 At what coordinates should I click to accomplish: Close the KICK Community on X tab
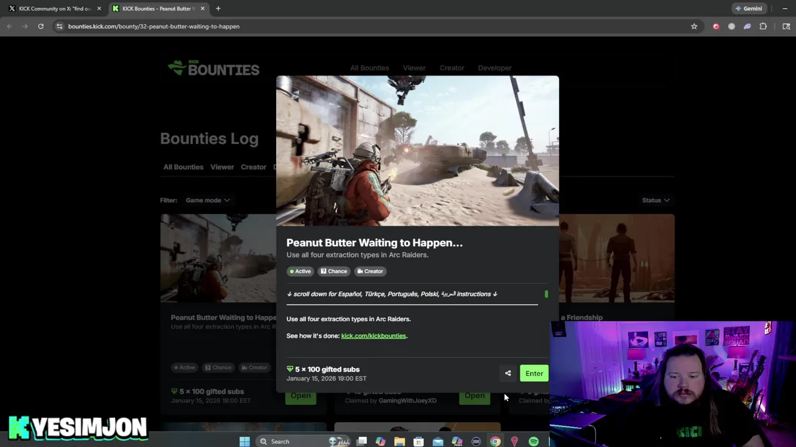coord(99,9)
